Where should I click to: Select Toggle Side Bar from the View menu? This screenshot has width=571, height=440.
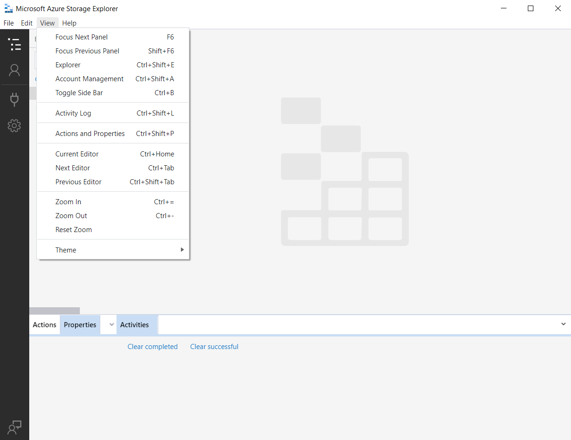tap(79, 92)
